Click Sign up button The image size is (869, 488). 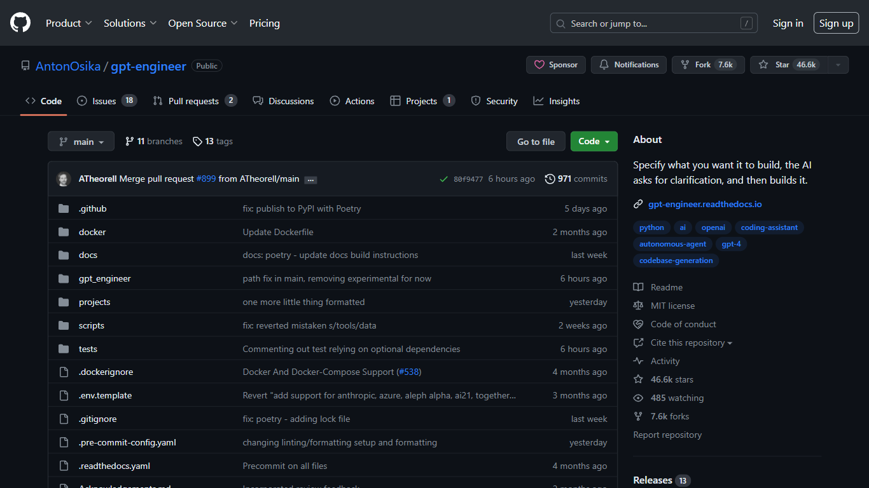tap(836, 23)
